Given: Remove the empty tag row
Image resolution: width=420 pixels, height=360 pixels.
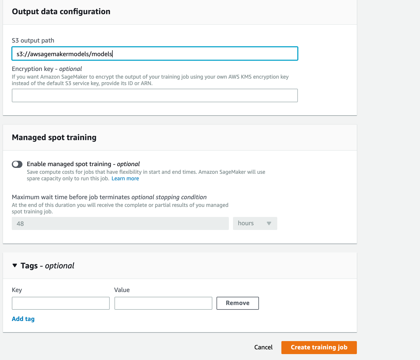Looking at the screenshot, I should coord(237,303).
